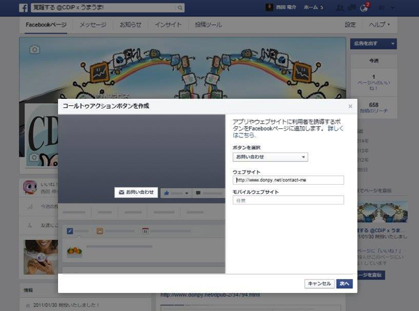
Task: Click the message bubble preview icon
Action: [x=198, y=193]
